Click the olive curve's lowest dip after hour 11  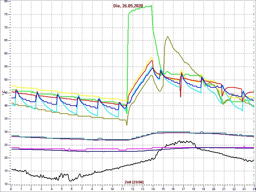127,125
